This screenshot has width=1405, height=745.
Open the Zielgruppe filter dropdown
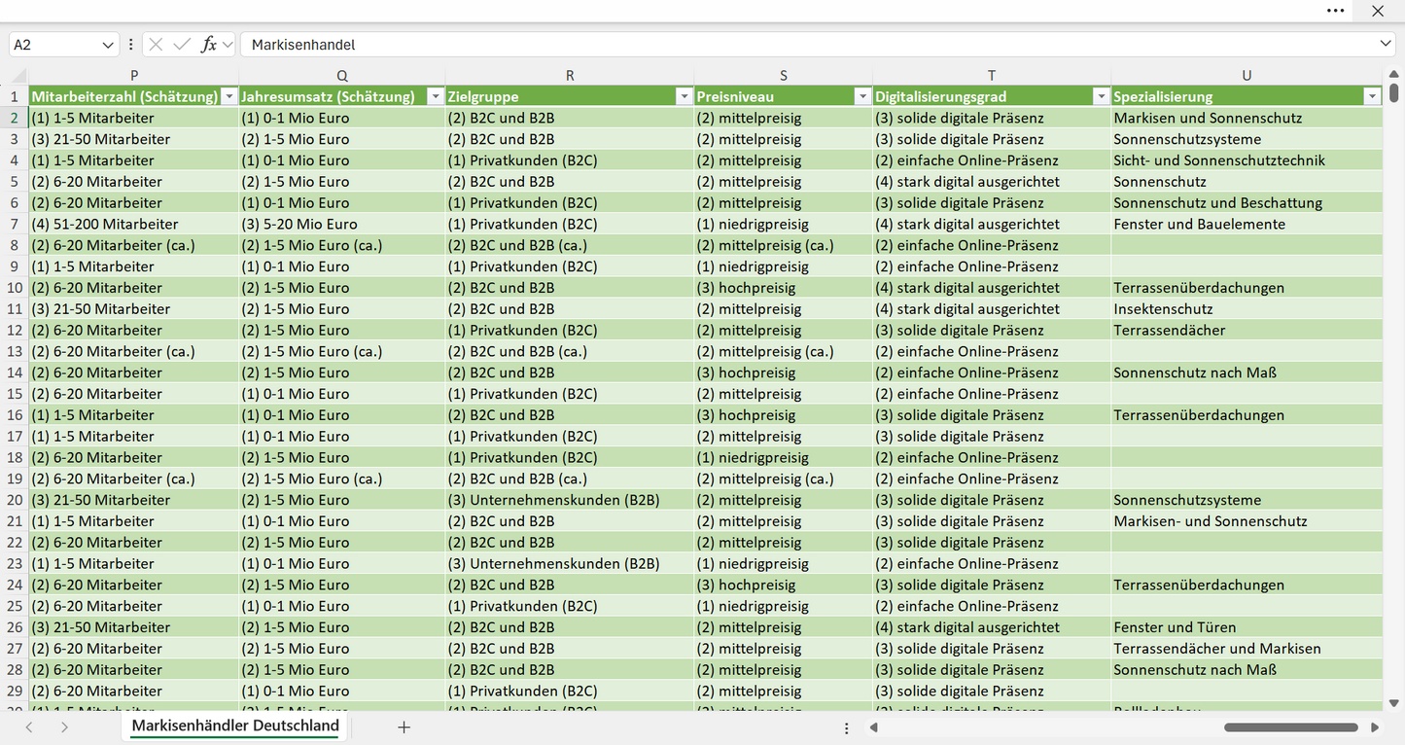click(685, 96)
